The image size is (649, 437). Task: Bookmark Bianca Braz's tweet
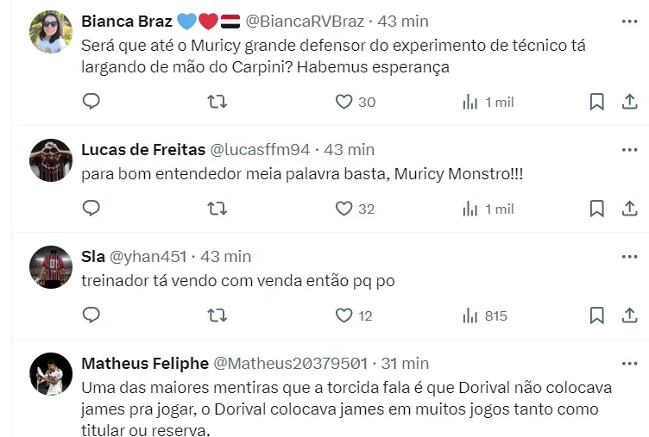(596, 102)
